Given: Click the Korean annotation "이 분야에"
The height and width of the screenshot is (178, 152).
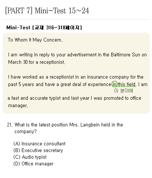Looking at the screenshot, I should pyautogui.click(x=123, y=91).
